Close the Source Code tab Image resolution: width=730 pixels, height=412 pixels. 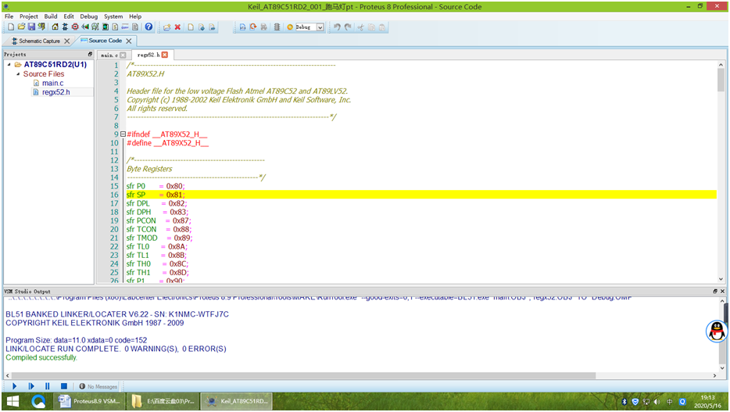click(129, 41)
